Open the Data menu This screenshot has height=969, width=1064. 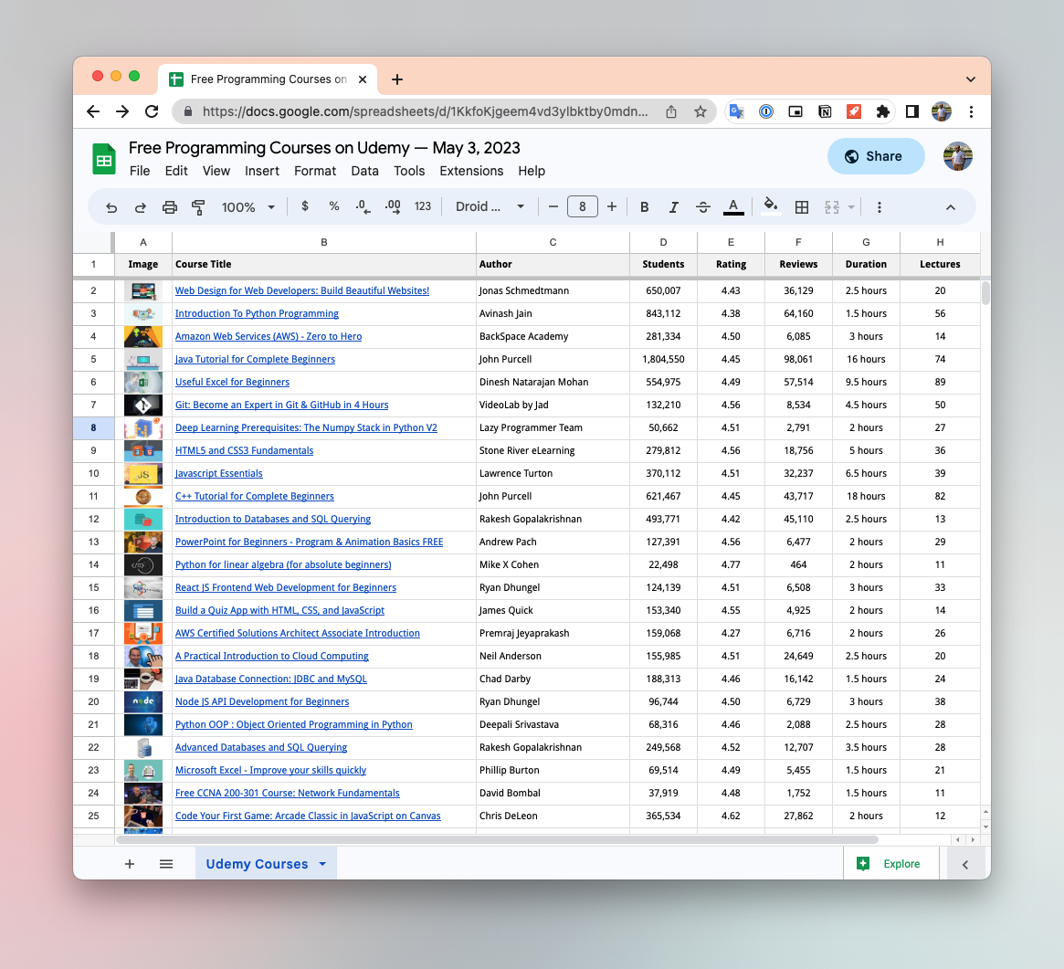pos(365,171)
